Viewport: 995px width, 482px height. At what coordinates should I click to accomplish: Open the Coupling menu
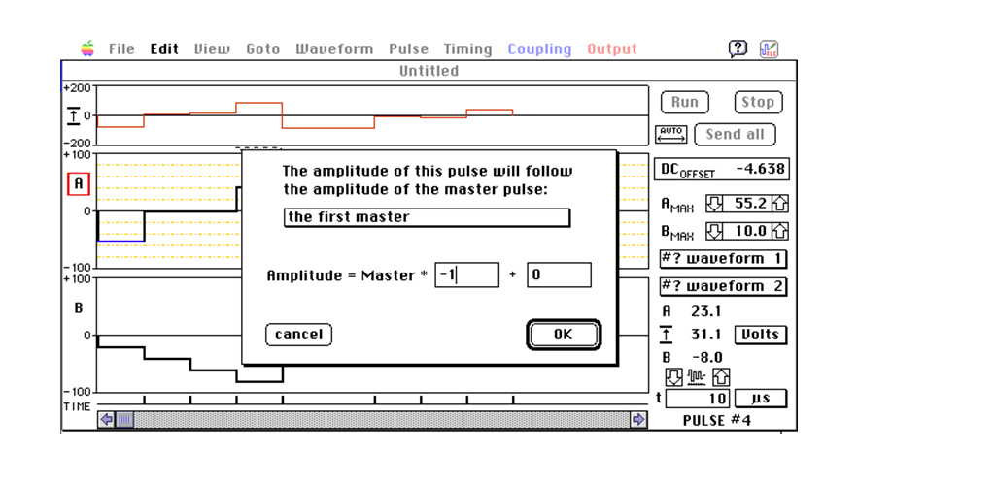(x=539, y=48)
